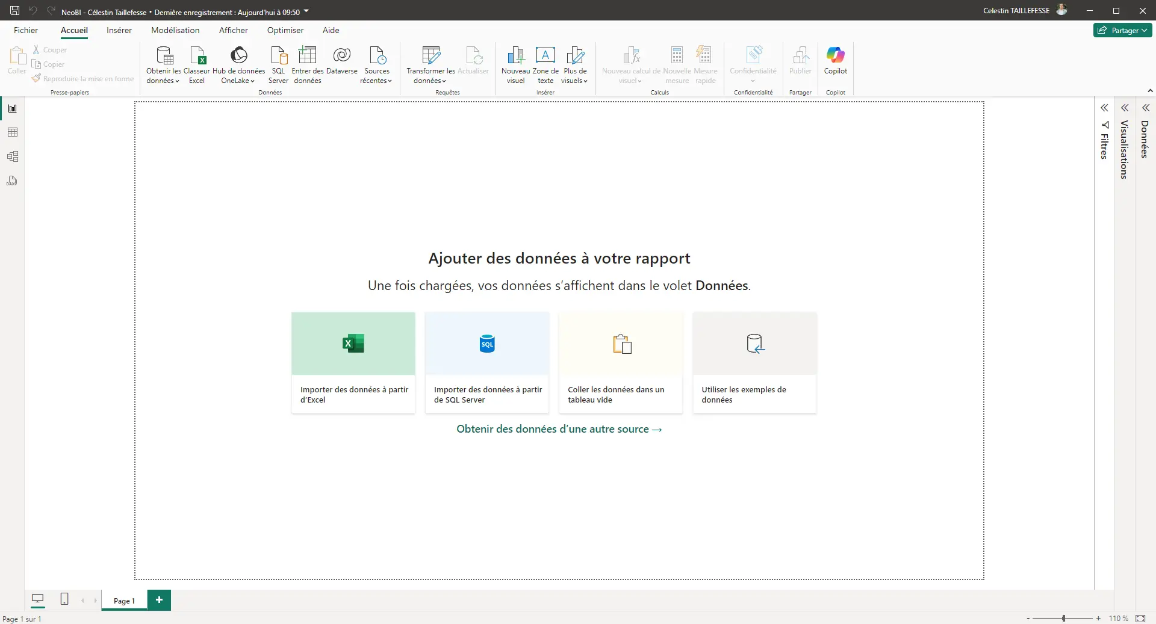Image resolution: width=1156 pixels, height=624 pixels.
Task: Click the Page 1 sur 1 status text
Action: click(x=22, y=619)
